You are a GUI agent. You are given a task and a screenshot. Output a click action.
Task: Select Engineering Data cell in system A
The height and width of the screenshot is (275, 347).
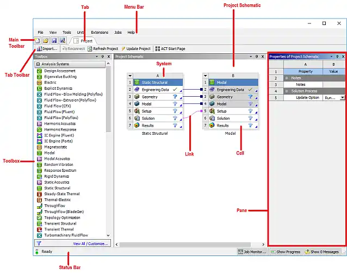pyautogui.click(x=158, y=90)
